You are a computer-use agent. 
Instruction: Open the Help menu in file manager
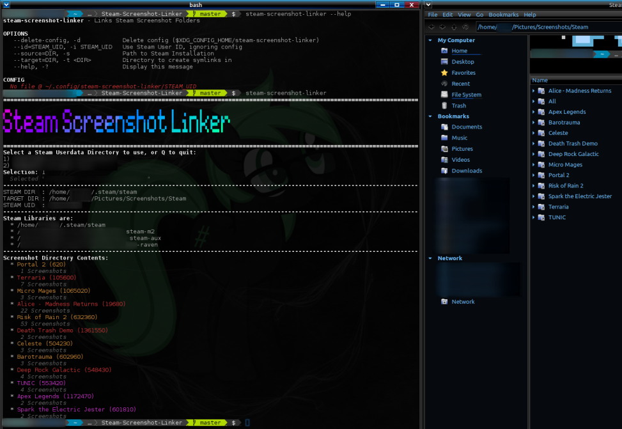[529, 15]
